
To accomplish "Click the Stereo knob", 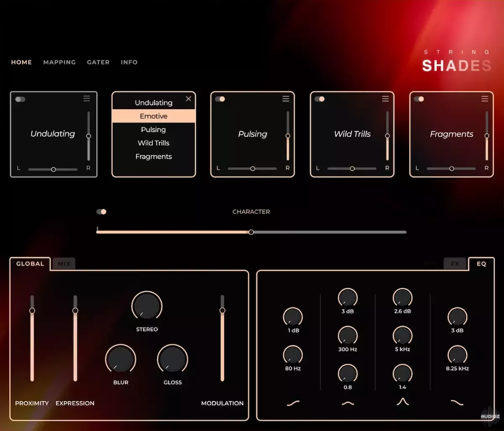I will pos(147,306).
